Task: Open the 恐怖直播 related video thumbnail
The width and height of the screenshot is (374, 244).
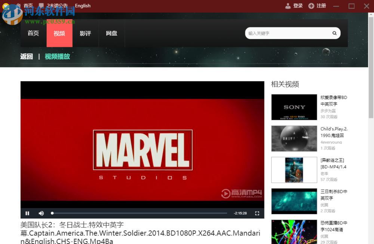Action: 294,232
